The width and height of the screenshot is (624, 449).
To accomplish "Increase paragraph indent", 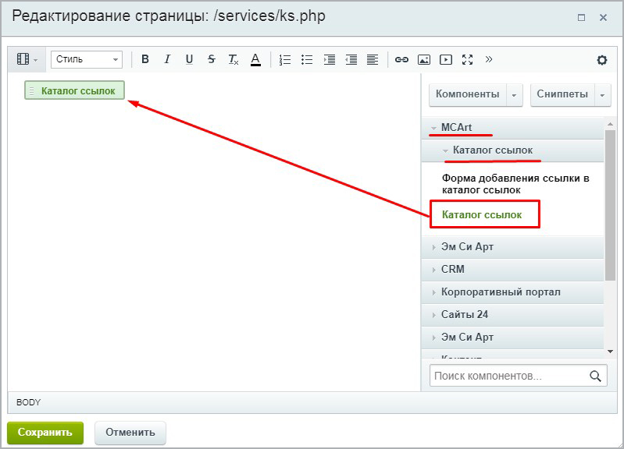I will point(329,59).
